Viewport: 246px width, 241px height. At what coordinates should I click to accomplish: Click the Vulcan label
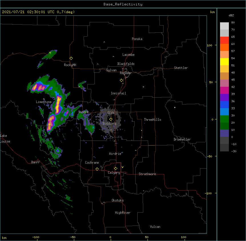coord(155,227)
